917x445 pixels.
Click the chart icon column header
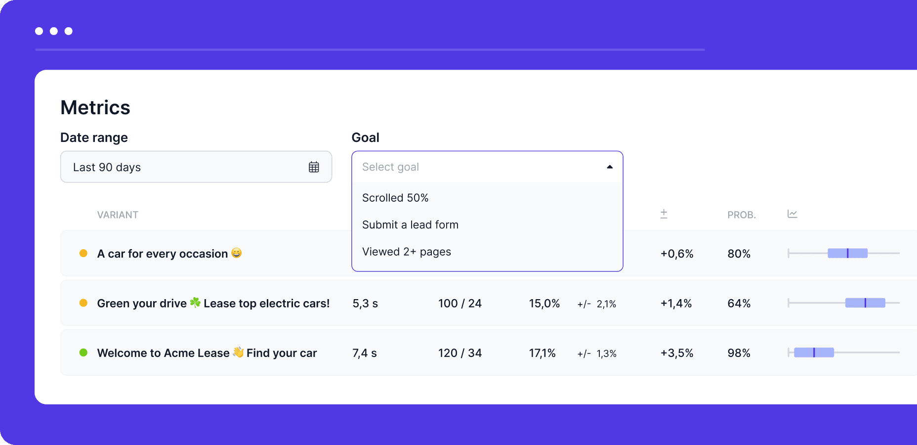[792, 214]
